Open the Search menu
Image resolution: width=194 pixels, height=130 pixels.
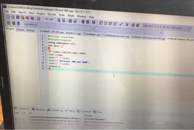point(22,12)
